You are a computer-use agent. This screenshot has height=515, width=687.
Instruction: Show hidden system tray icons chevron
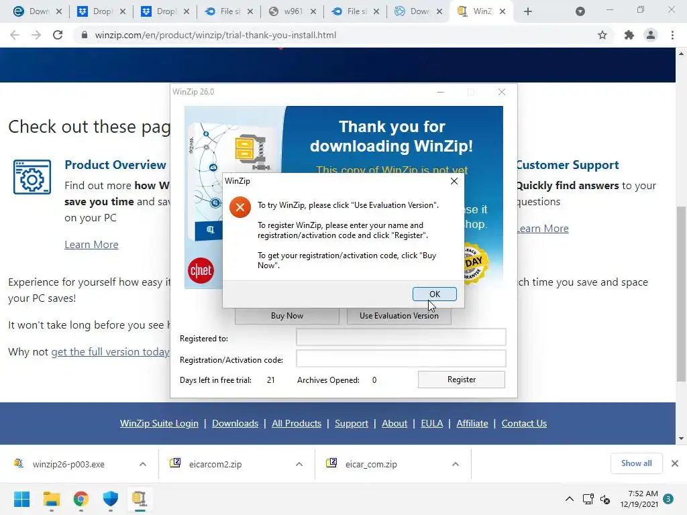pyautogui.click(x=569, y=499)
